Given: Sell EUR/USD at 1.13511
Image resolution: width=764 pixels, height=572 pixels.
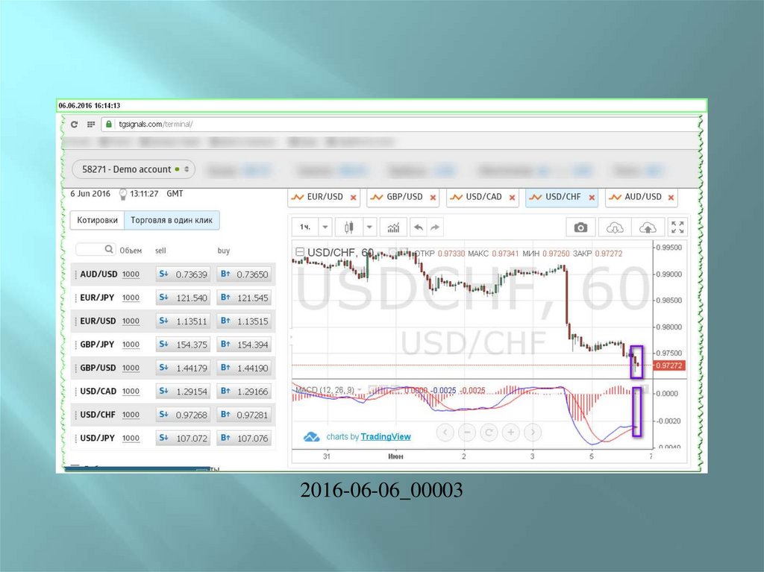Looking at the screenshot, I should tap(184, 321).
